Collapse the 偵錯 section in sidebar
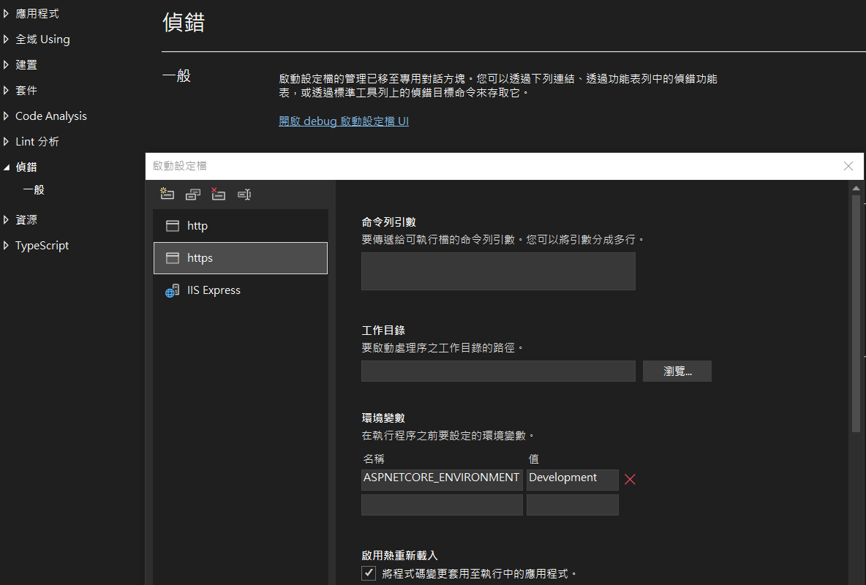This screenshot has width=866, height=585. (7, 167)
